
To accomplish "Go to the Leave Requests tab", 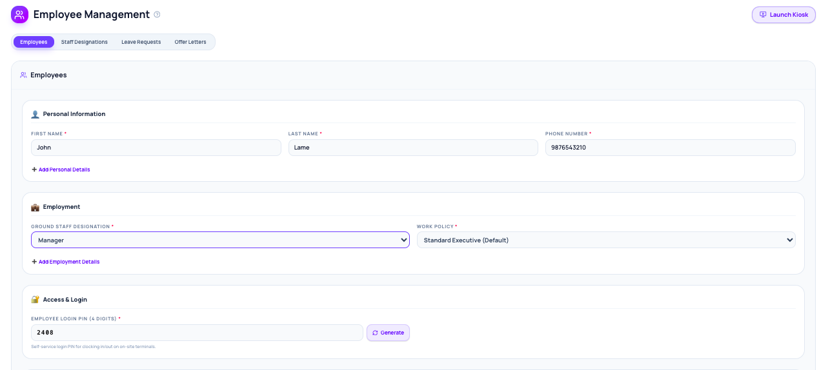I will (x=141, y=42).
